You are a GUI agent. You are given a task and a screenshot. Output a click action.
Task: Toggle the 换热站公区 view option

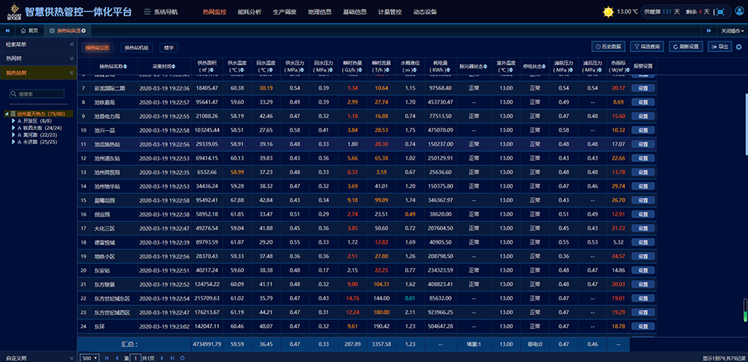(x=98, y=47)
